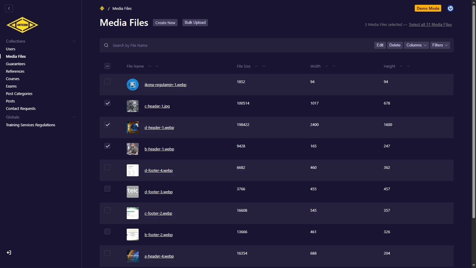Screen dimensions: 476x268
Task: Click the Artcom logo in sidebar
Action: pyautogui.click(x=22, y=25)
